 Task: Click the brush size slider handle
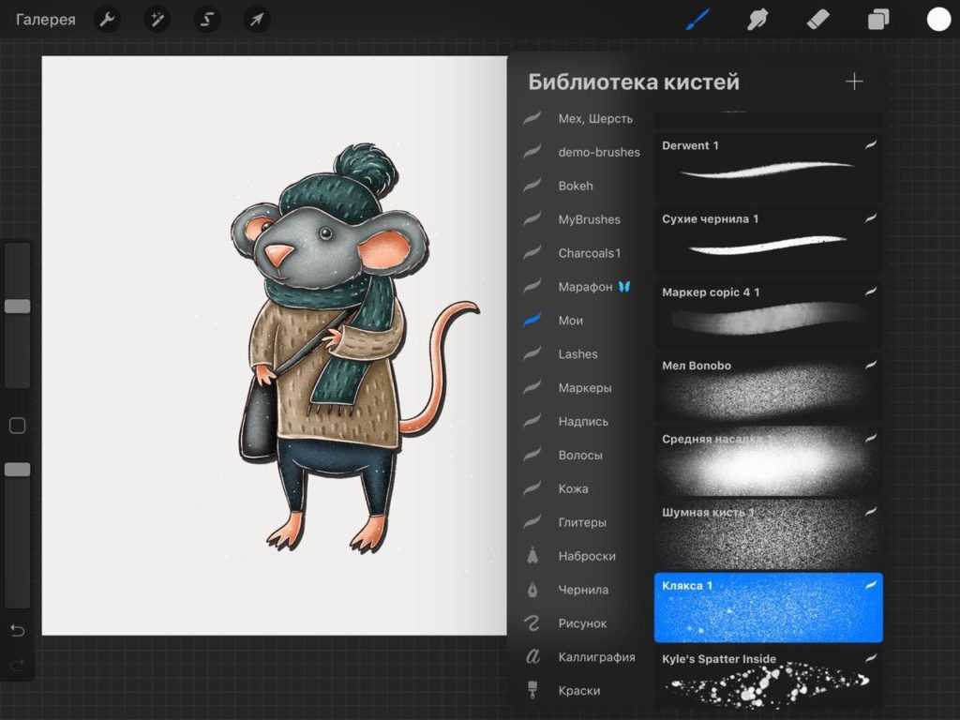17,306
